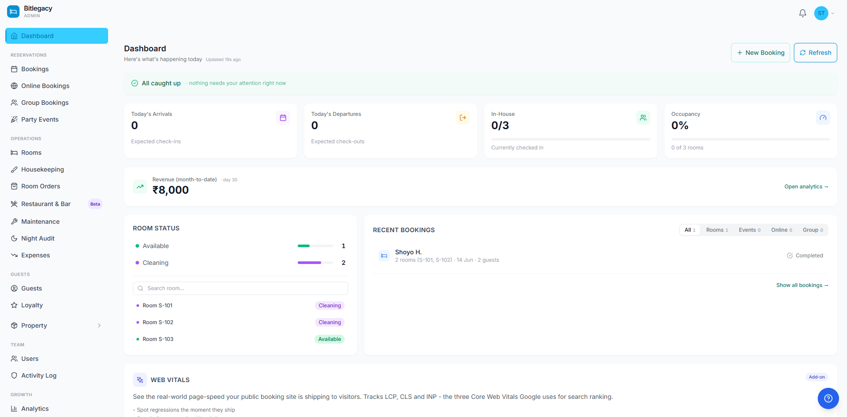Click the Occupancy progress bar
The height and width of the screenshot is (417, 847).
click(750, 139)
